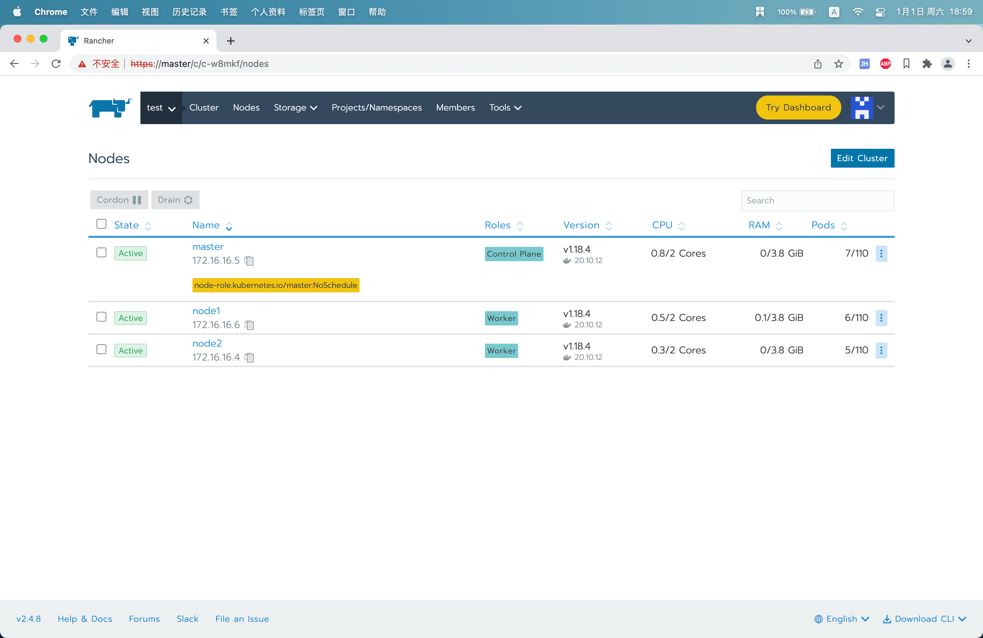983x638 pixels.
Task: Expand the test cluster dropdown
Action: coord(161,108)
